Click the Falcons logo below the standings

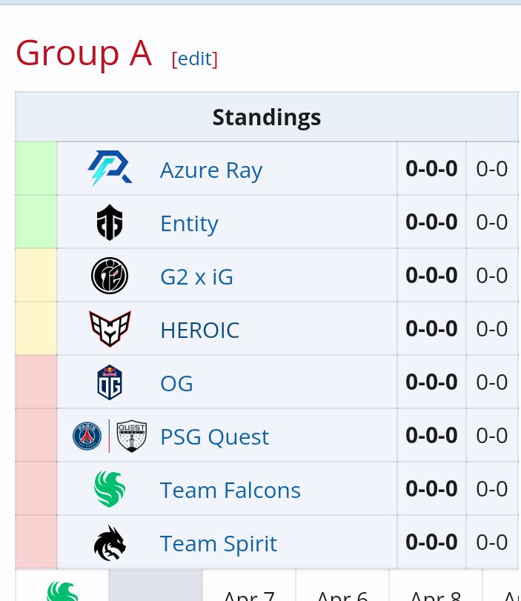pos(62,591)
